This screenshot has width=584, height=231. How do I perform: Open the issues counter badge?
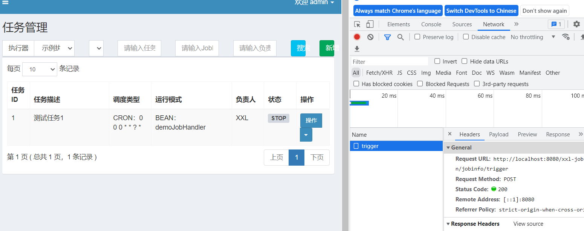tap(556, 24)
